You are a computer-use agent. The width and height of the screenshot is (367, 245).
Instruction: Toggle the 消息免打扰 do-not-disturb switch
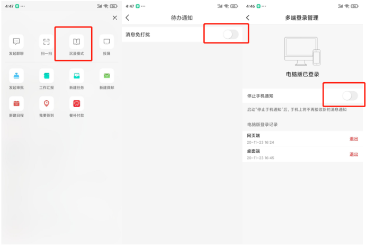(x=230, y=34)
